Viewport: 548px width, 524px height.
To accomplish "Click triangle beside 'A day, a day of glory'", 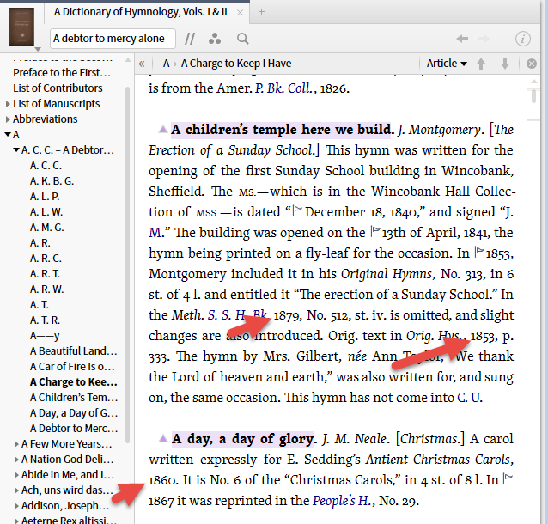I will coord(163,437).
